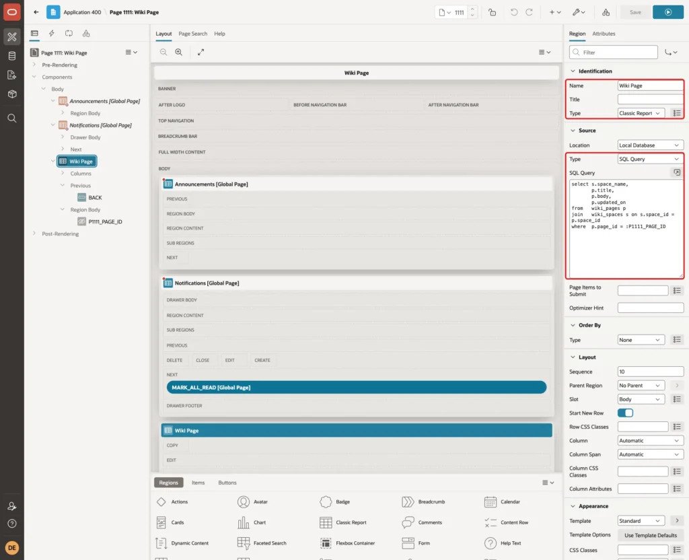Viewport: 689px width, 560px height.
Task: Open the Template Standard dropdown
Action: click(x=641, y=521)
